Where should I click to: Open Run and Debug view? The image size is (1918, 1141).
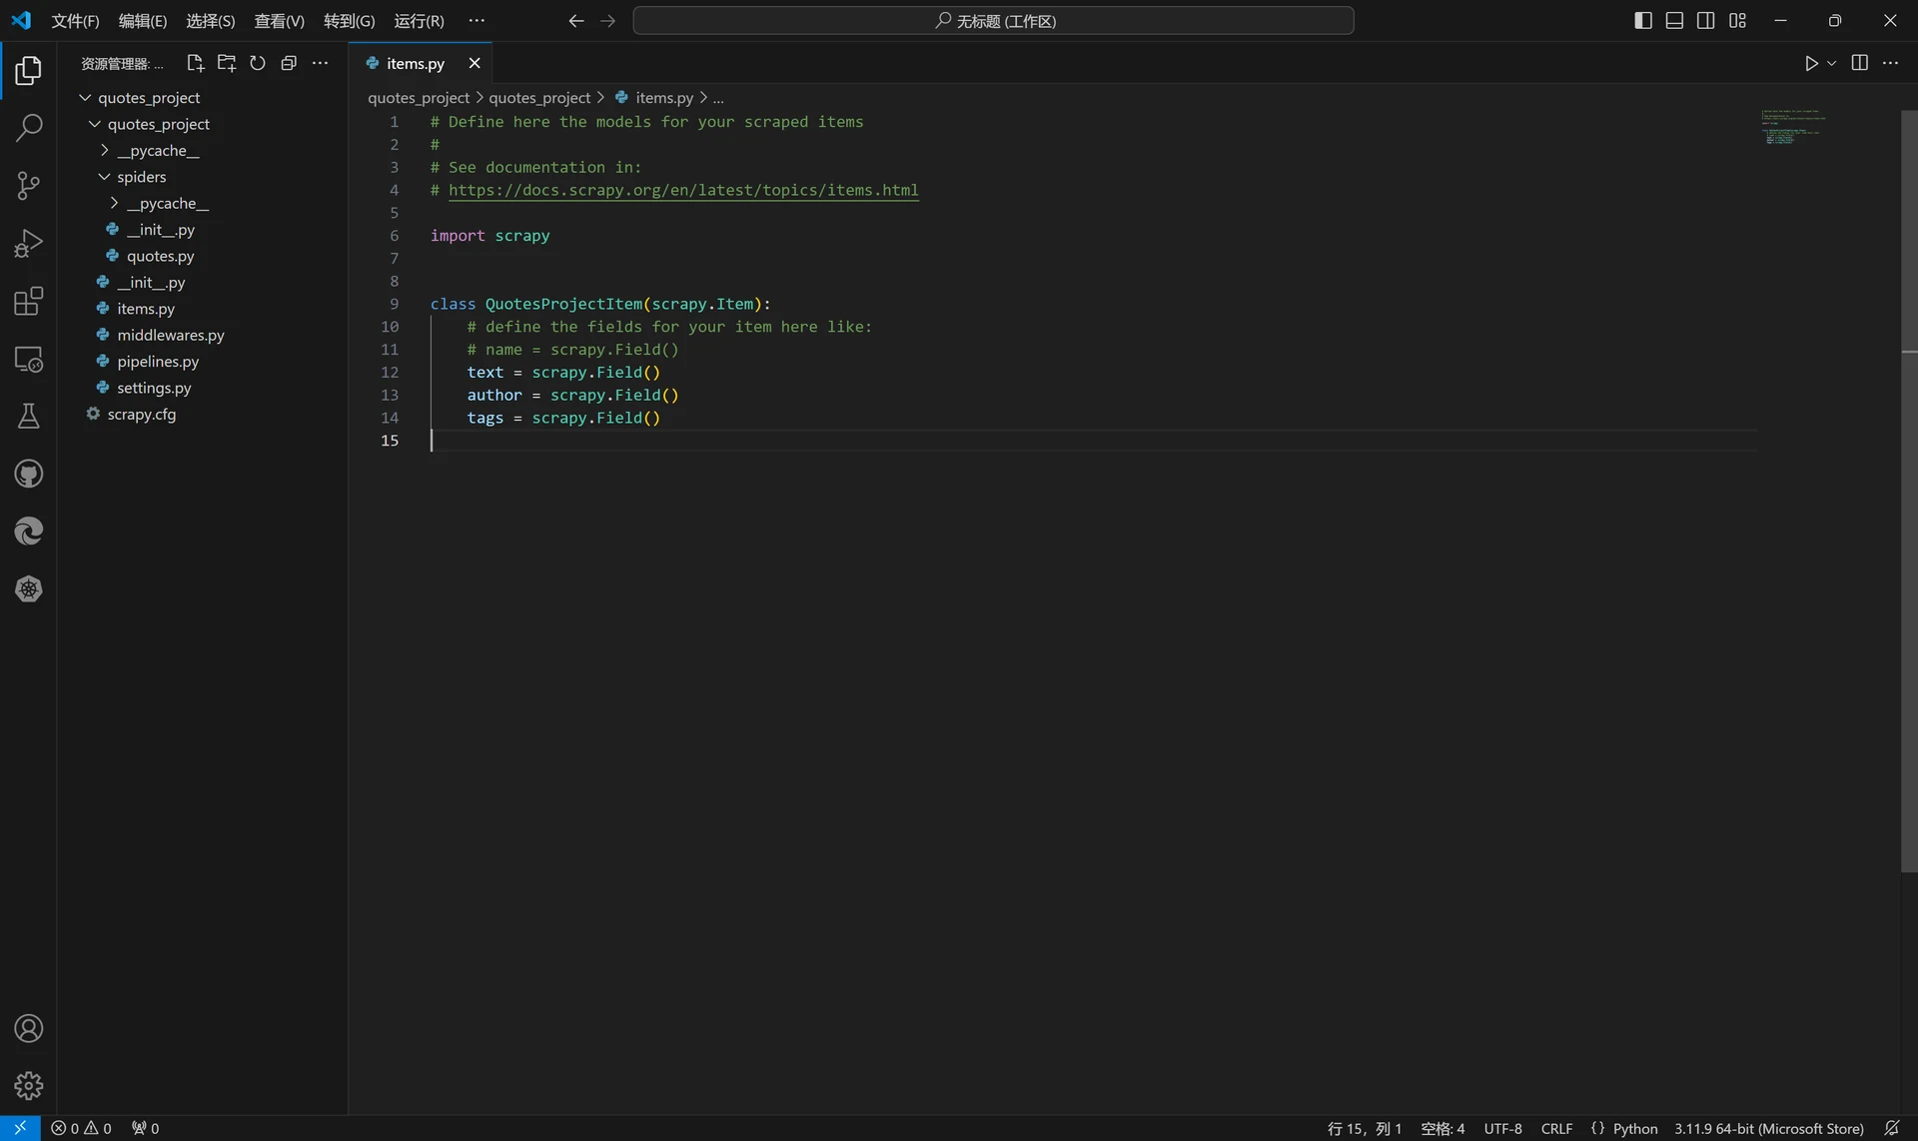click(x=29, y=243)
